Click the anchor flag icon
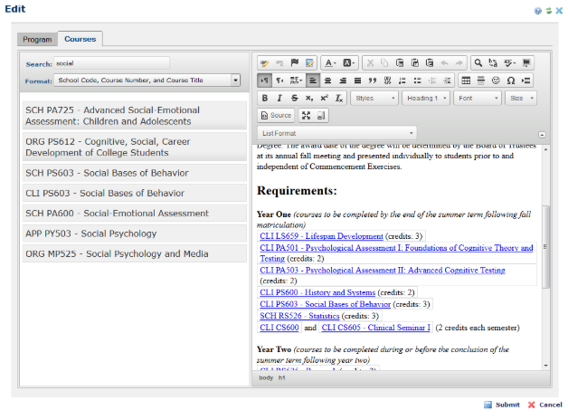568x419 pixels. (x=295, y=63)
